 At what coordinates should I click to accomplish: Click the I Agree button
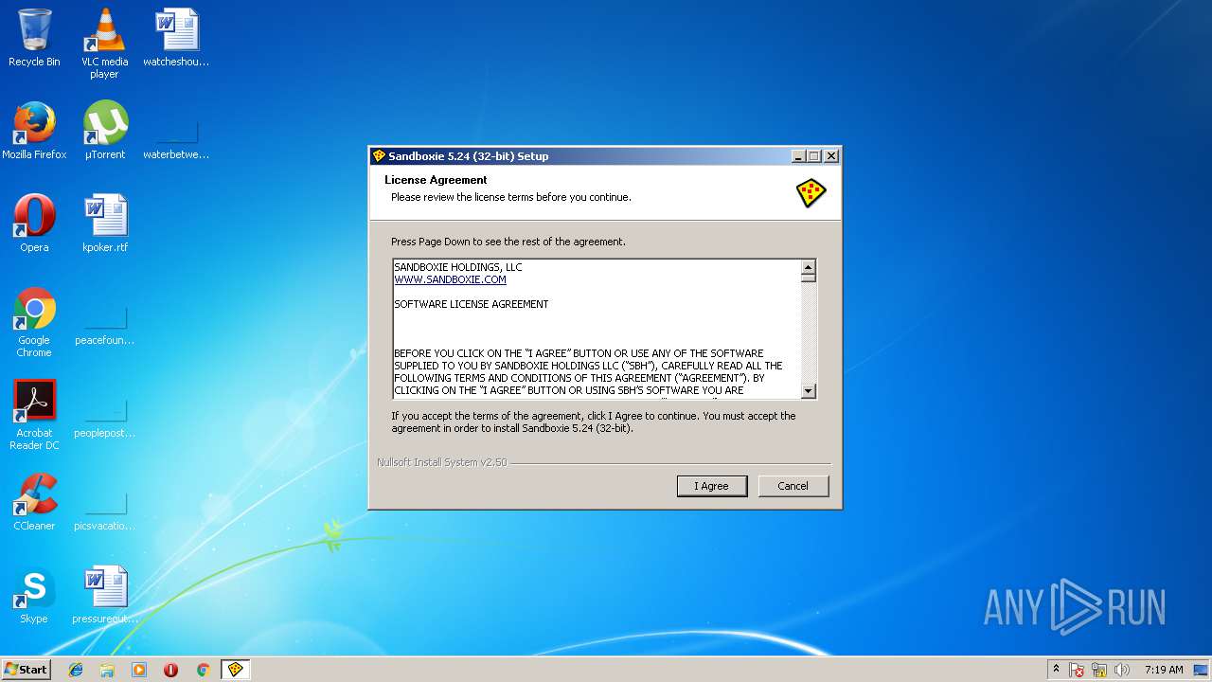712,486
